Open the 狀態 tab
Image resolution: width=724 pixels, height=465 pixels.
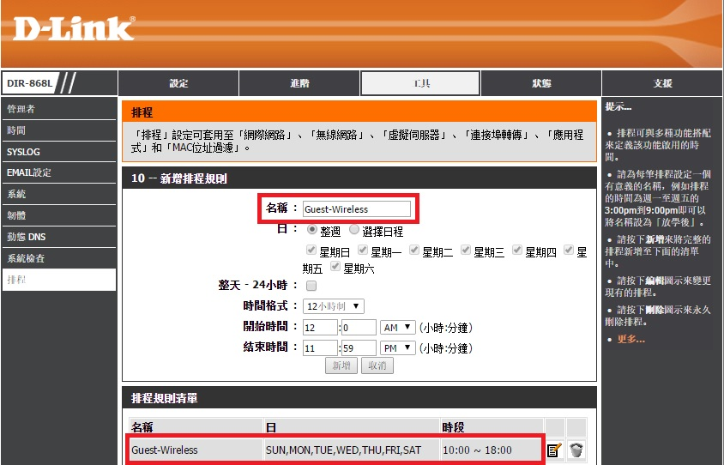[x=541, y=83]
